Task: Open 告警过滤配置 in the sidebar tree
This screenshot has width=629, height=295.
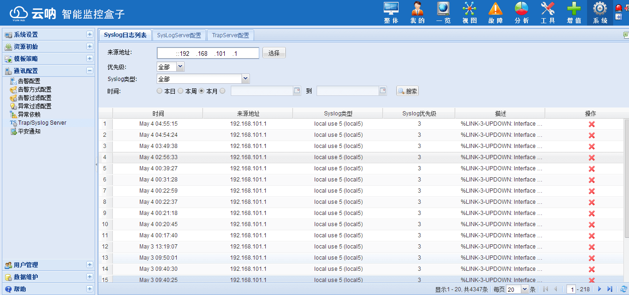Action: [35, 98]
